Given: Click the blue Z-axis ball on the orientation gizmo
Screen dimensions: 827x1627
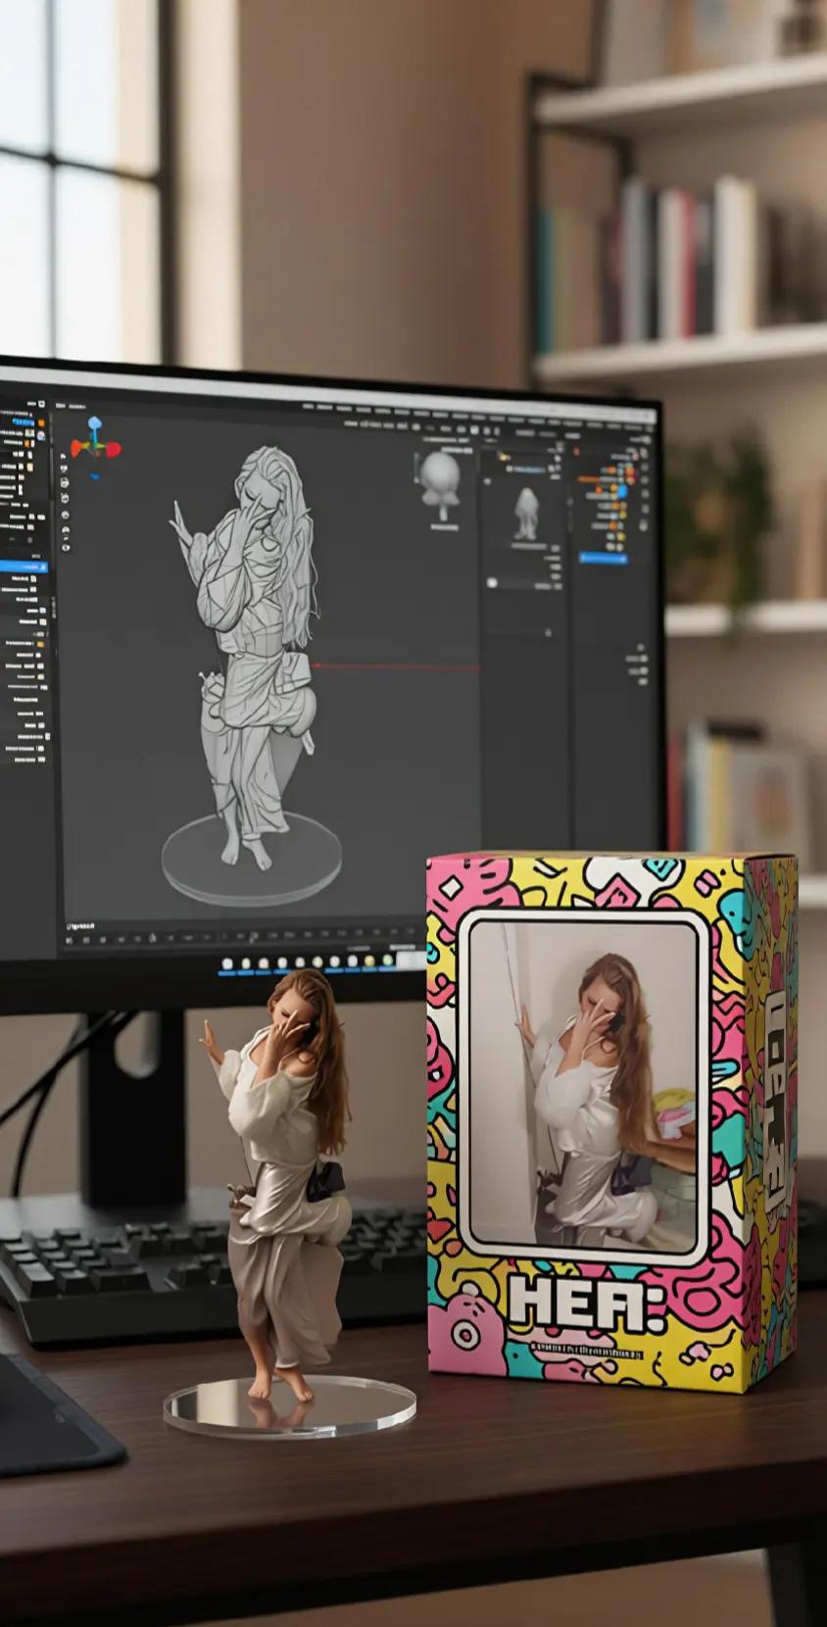Looking at the screenshot, I should click(x=95, y=424).
